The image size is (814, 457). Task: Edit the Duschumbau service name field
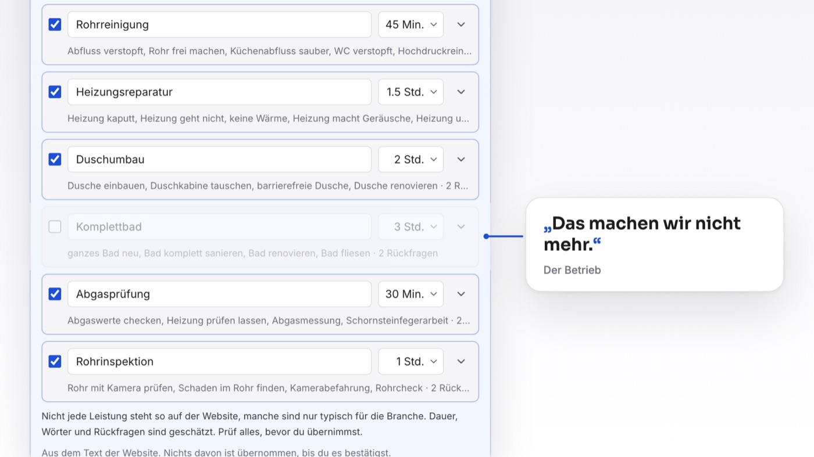[x=219, y=159]
